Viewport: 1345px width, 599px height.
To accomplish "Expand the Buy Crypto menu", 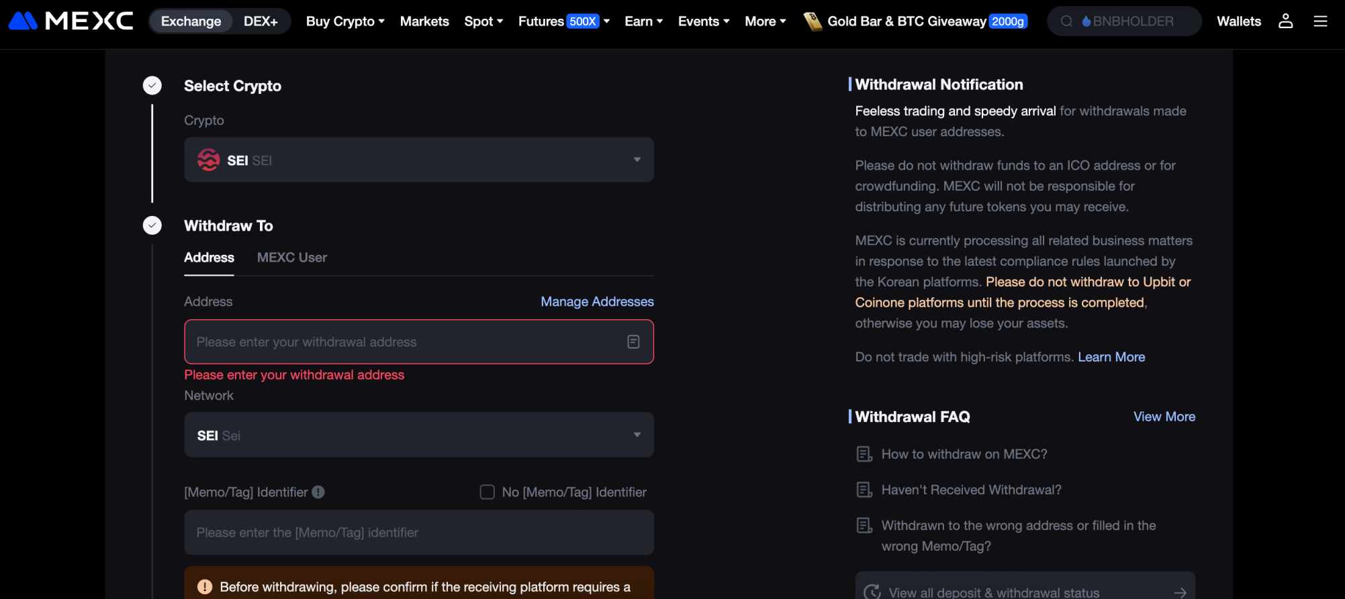I will [345, 21].
